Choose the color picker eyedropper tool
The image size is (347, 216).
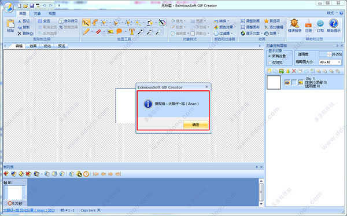pos(162,23)
